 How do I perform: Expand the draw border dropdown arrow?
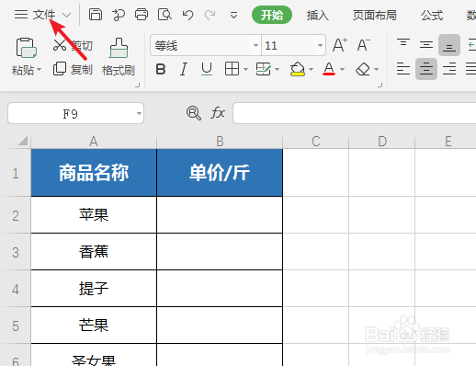277,69
